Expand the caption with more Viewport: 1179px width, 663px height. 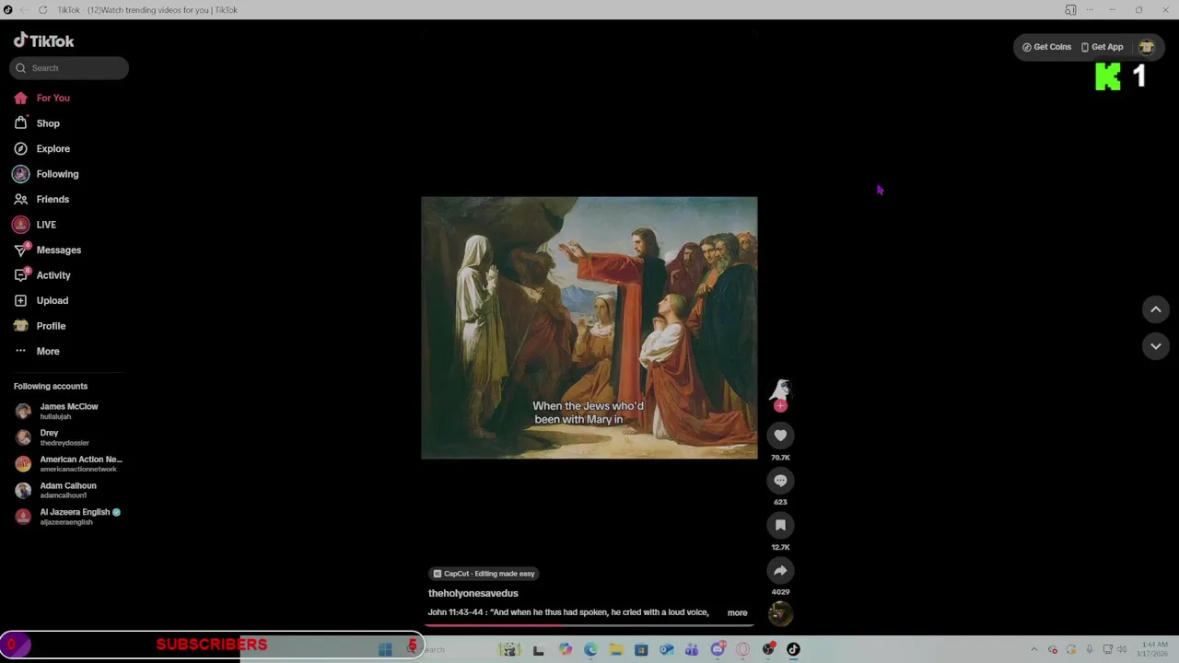click(737, 612)
